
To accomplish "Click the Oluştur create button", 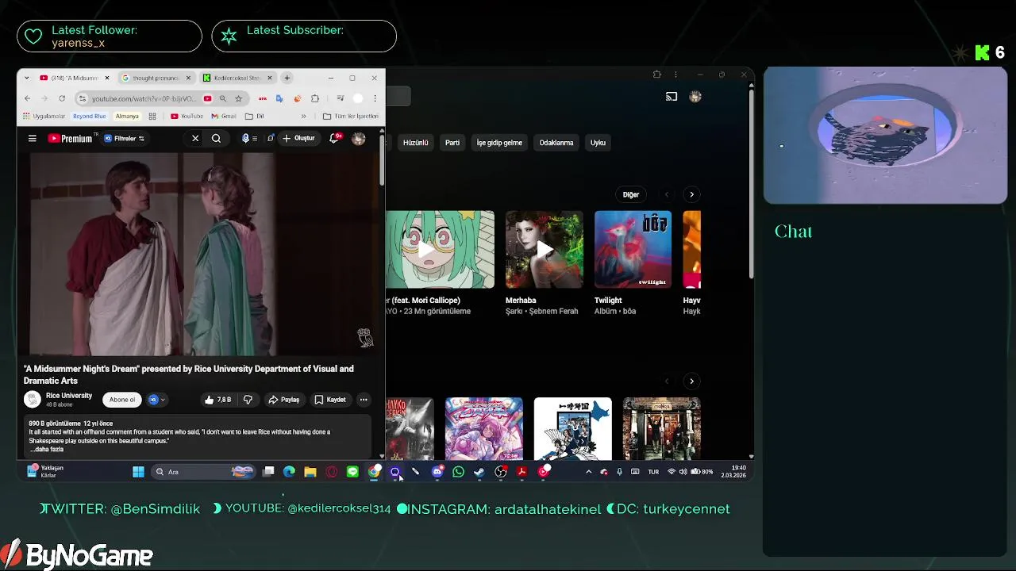I will (298, 138).
